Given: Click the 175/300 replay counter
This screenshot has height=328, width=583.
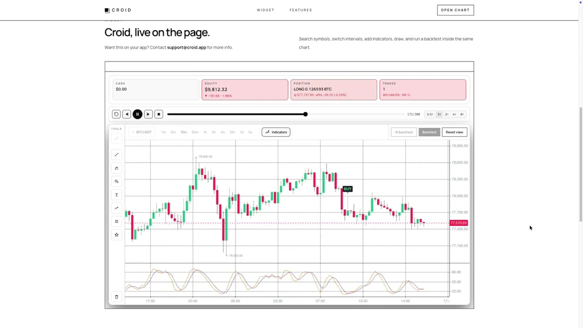Looking at the screenshot, I should click(x=414, y=114).
